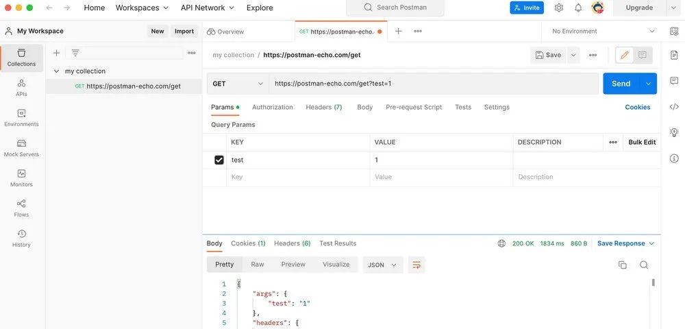Image resolution: width=685 pixels, height=329 pixels.
Task: Collapse the my collection folder
Action: pyautogui.click(x=56, y=71)
